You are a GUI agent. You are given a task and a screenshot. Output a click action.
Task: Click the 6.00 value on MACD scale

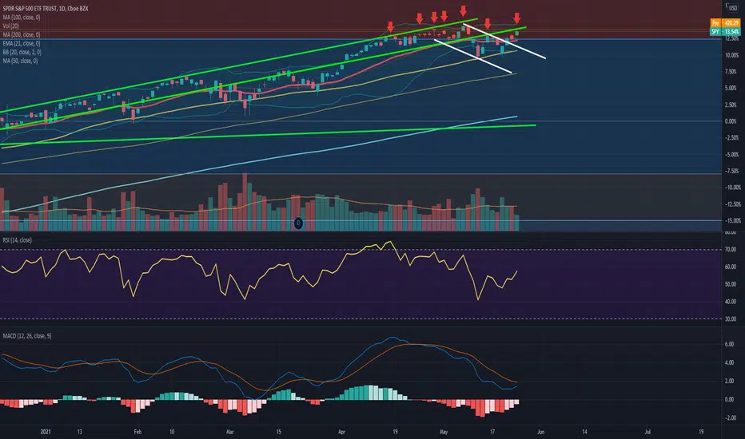729,344
